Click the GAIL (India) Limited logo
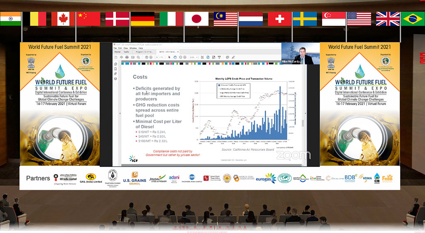This screenshot has height=233, width=425. coord(91,179)
